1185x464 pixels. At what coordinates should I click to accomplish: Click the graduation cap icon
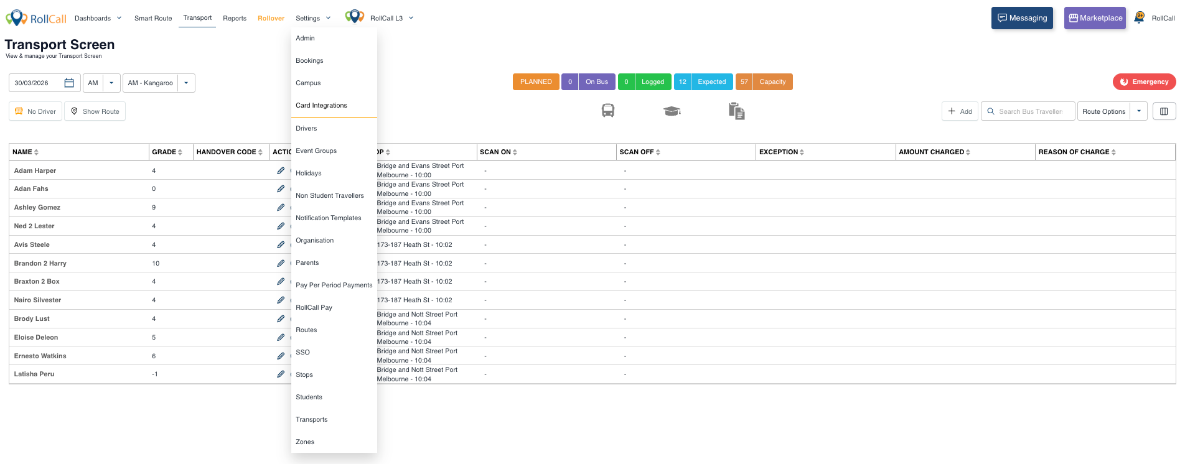[672, 111]
